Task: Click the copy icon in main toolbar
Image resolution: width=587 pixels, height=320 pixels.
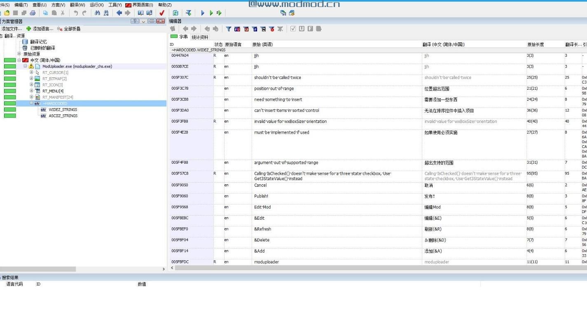Action: coord(45,13)
